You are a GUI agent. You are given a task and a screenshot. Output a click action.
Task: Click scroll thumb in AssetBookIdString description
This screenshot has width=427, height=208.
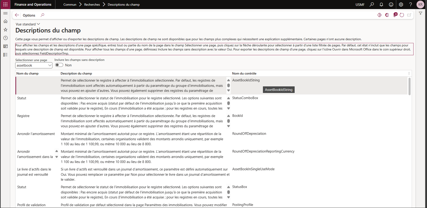228,85
